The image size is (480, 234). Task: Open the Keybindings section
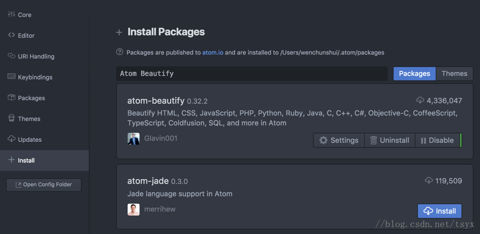pyautogui.click(x=44, y=77)
